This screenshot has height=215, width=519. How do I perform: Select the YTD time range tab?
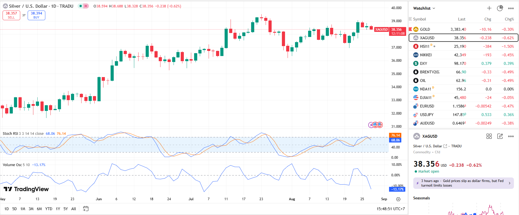pyautogui.click(x=49, y=209)
